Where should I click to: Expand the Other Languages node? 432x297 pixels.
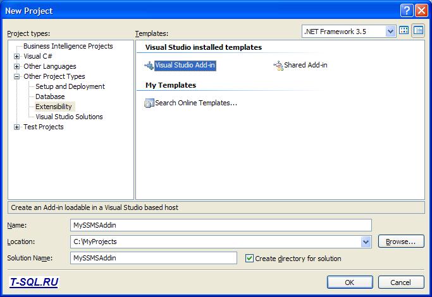coord(17,67)
